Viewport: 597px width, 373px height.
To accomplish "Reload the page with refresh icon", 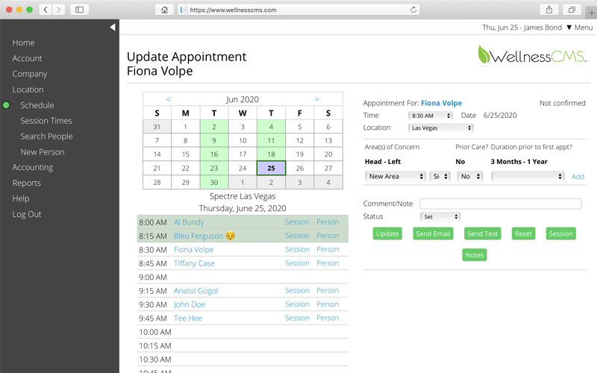I will (413, 10).
